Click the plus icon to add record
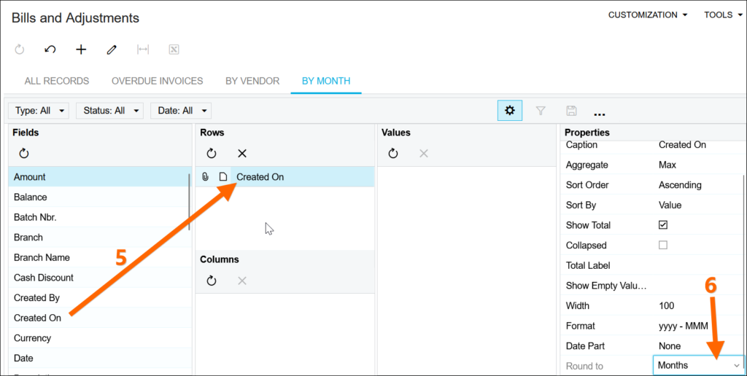Viewport: 747px width, 376px height. (x=81, y=50)
